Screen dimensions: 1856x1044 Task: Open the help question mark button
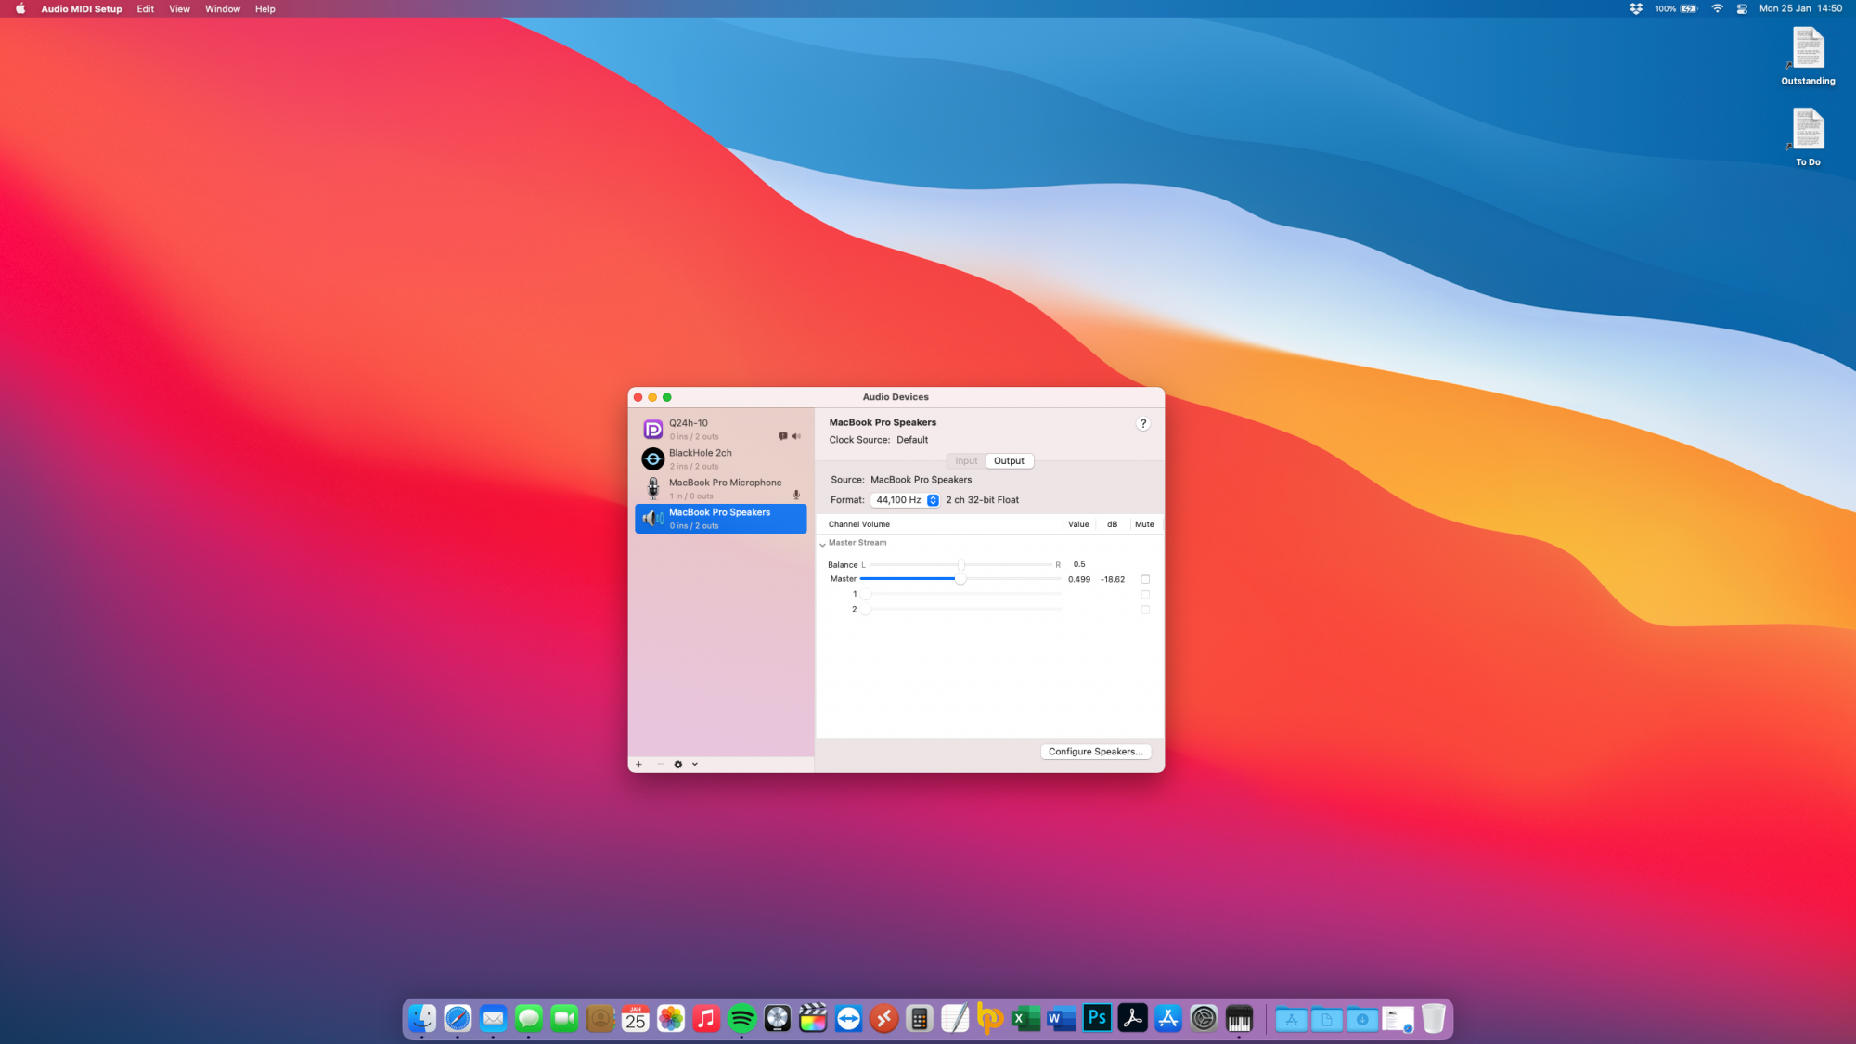(x=1143, y=423)
